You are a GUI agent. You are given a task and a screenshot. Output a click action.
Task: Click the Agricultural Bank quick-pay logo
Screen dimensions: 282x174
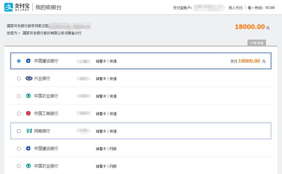(28, 96)
